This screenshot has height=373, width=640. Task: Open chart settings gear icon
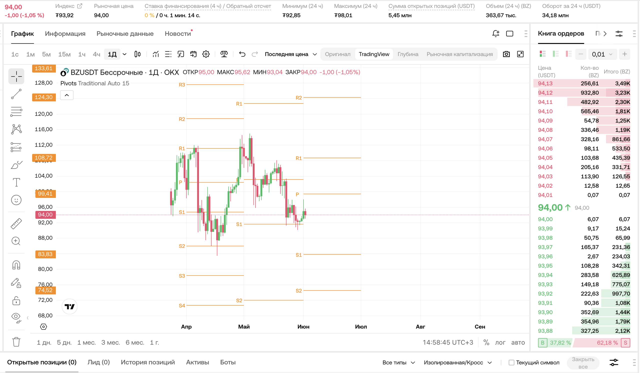(x=206, y=54)
